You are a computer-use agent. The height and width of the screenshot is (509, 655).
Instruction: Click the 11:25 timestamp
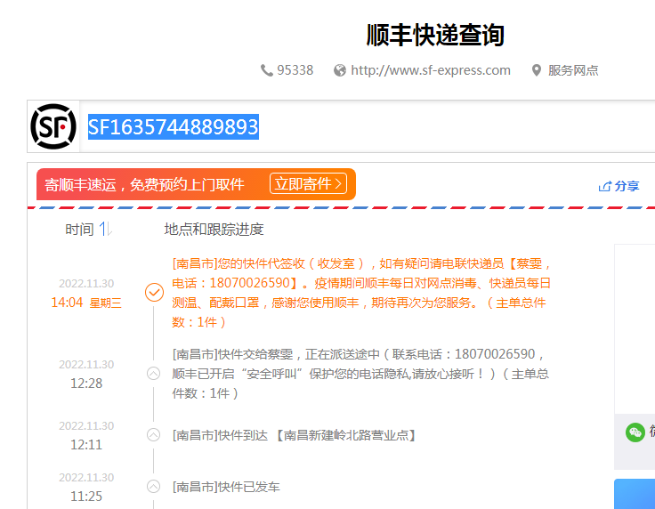click(86, 496)
